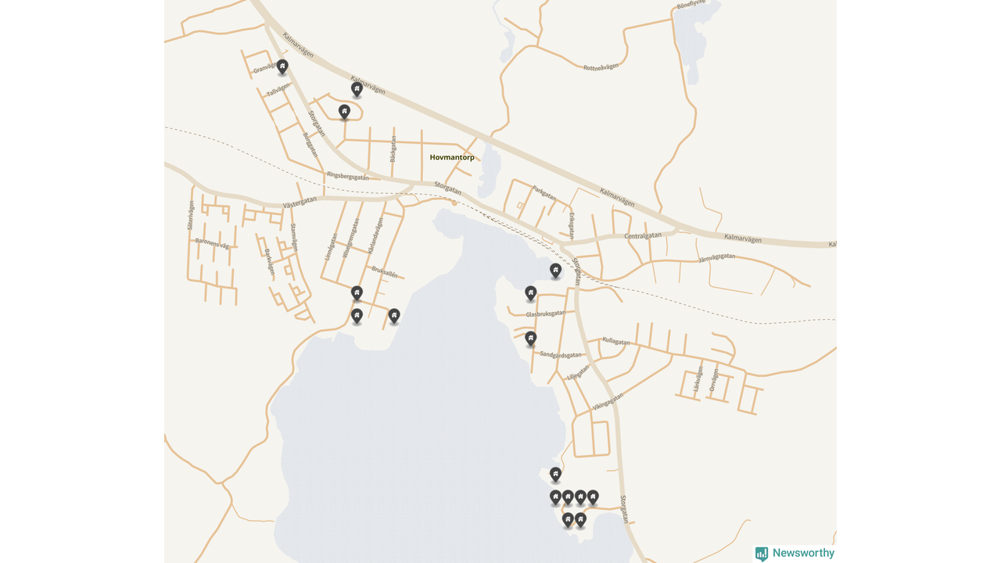Select the leftmost marker in the southern row of four
Viewport: 1001px width, 563px height.
point(555,497)
